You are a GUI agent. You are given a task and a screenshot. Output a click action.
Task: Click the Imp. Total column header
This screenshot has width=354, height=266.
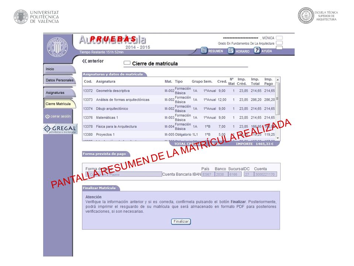point(255,81)
